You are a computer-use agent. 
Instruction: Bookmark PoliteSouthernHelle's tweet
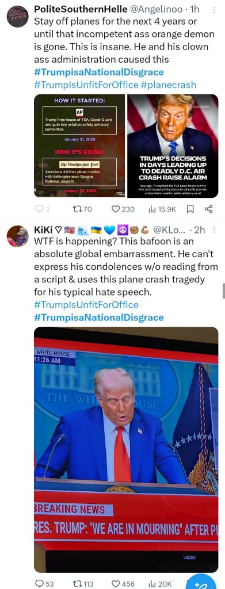pyautogui.click(x=190, y=209)
